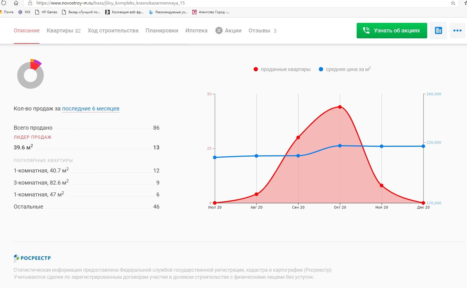Switch to the Квартиры tab

[63, 31]
